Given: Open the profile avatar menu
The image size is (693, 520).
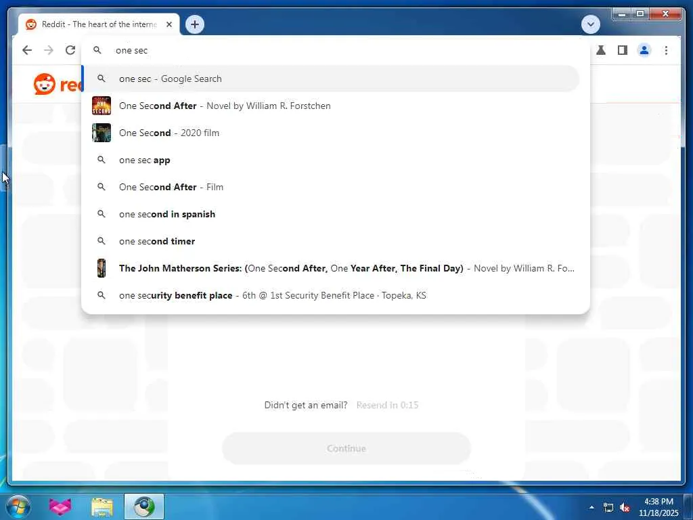Looking at the screenshot, I should [644, 50].
